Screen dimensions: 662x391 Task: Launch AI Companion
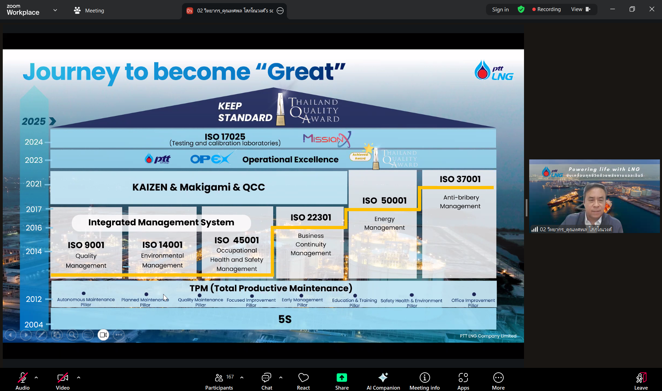(x=383, y=381)
